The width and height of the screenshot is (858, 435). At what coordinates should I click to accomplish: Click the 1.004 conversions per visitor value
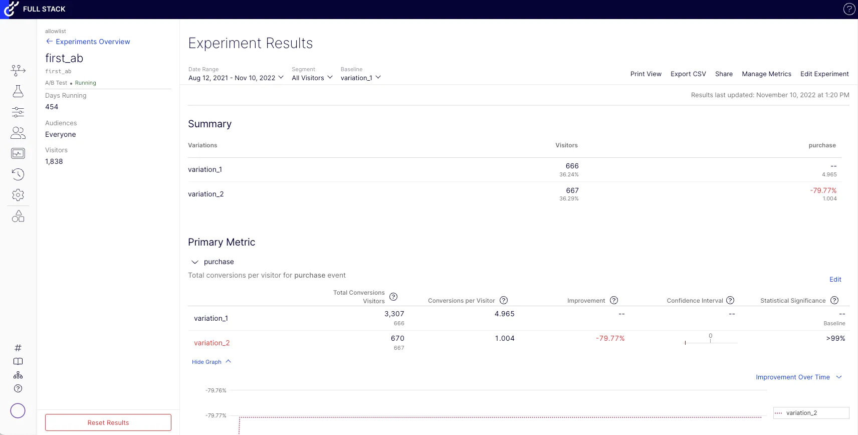pyautogui.click(x=505, y=338)
